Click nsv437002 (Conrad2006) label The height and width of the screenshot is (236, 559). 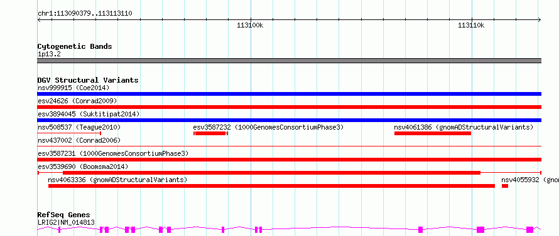coord(79,140)
